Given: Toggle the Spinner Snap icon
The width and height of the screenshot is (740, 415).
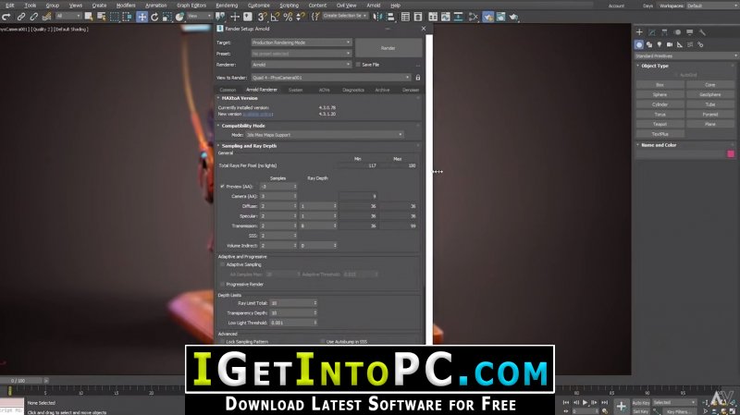Looking at the screenshot, I should pos(301,17).
